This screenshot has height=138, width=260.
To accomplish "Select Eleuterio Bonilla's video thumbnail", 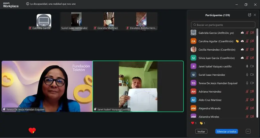I will point(141,21).
